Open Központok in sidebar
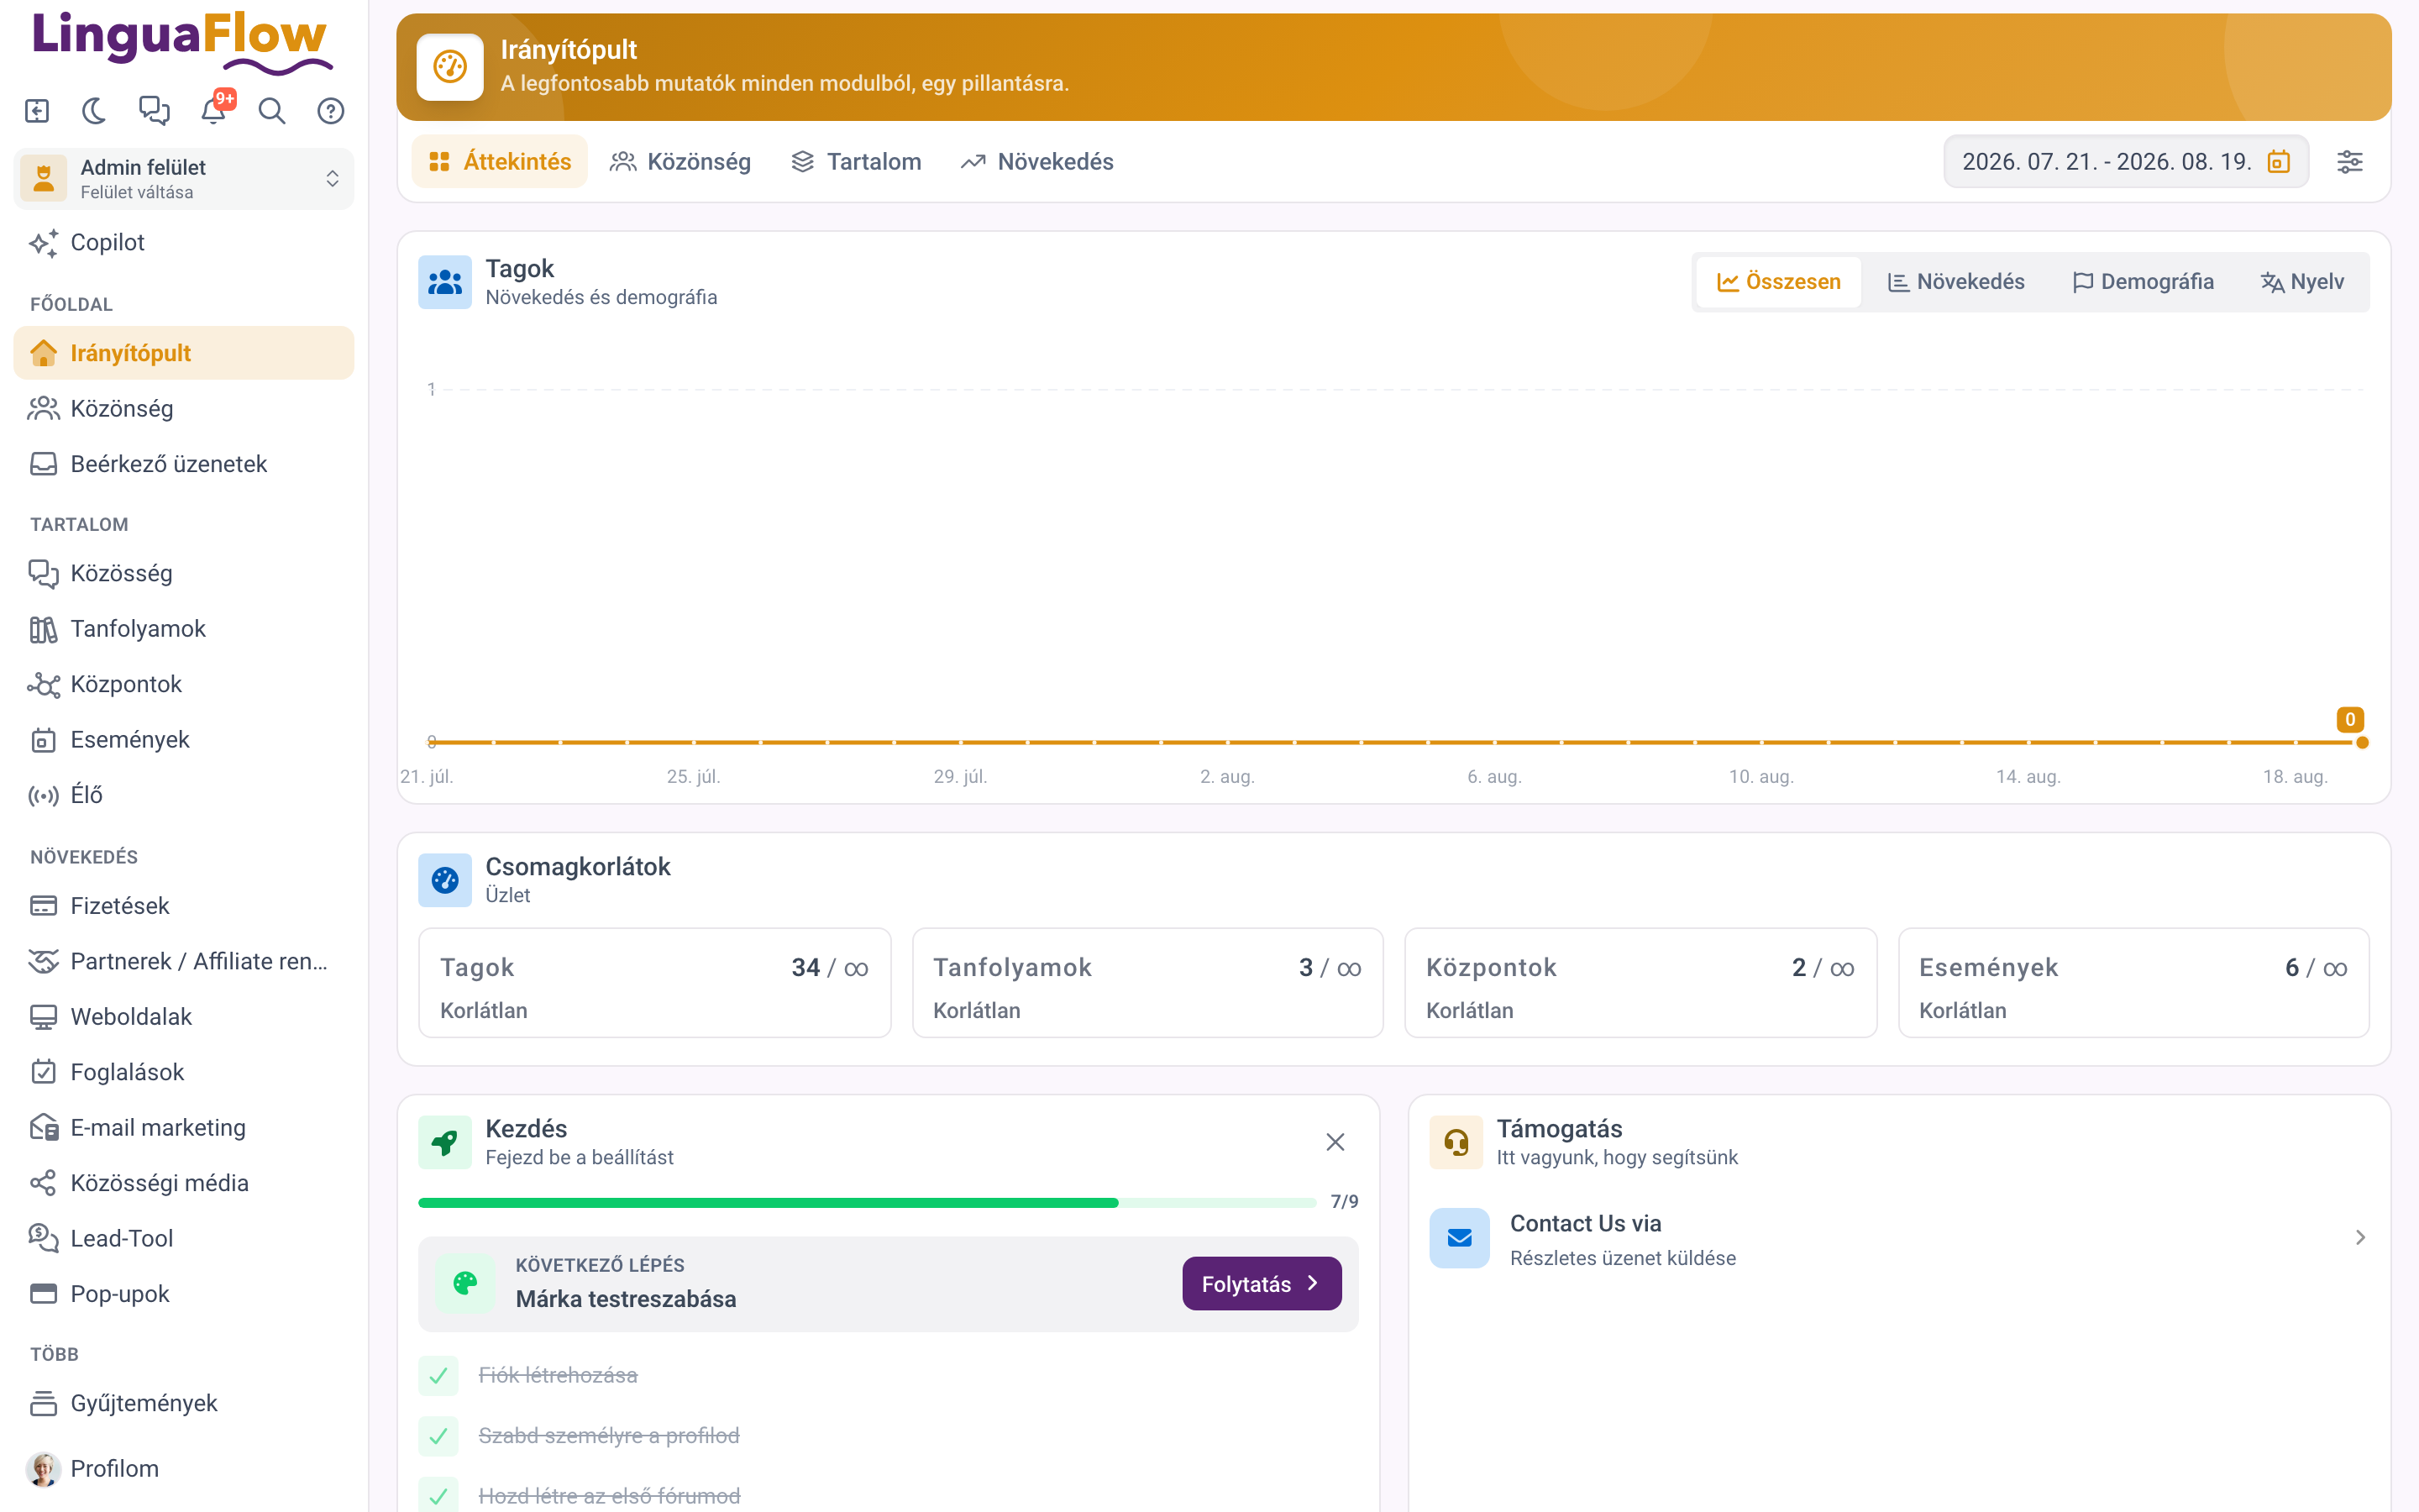Image resolution: width=2419 pixels, height=1512 pixels. (184, 684)
